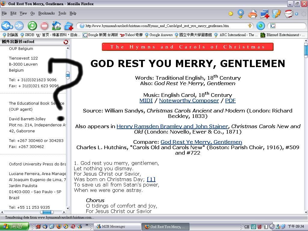Open the PDF link
Image resolution: width=308 pixels, height=231 pixels.
point(230,100)
